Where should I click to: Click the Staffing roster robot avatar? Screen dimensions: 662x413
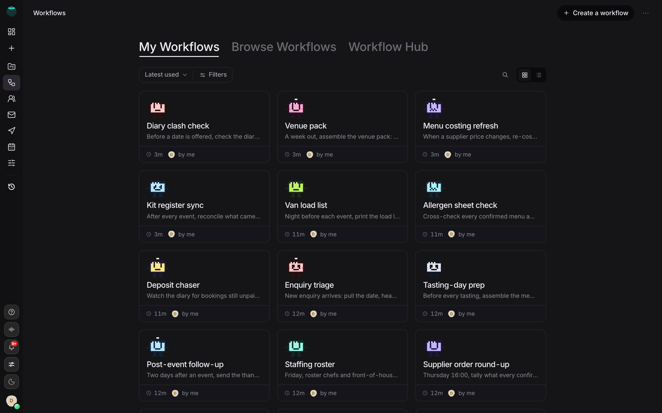296,347
